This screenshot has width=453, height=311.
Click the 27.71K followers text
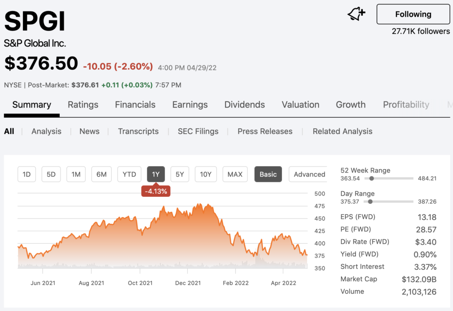tap(421, 31)
